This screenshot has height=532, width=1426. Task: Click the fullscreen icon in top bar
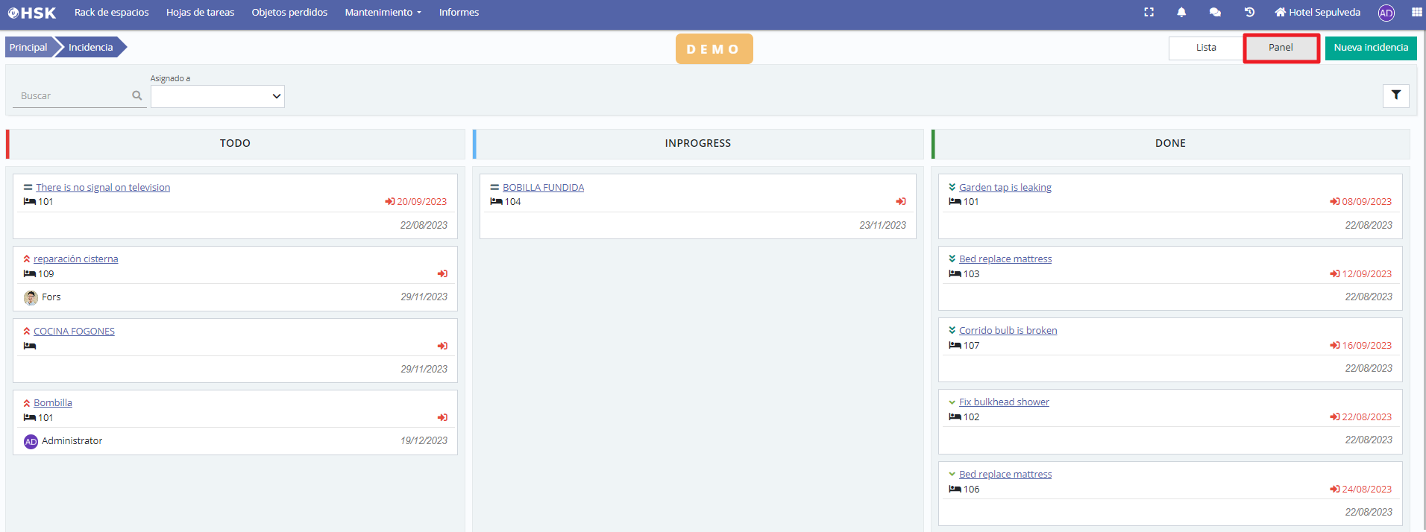[x=1149, y=12]
